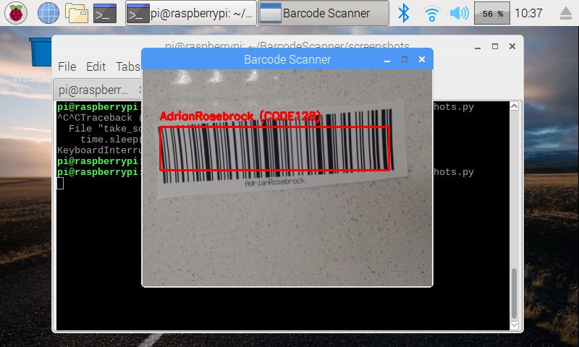Open the File Manager folders icon
The height and width of the screenshot is (347, 579).
[76, 13]
